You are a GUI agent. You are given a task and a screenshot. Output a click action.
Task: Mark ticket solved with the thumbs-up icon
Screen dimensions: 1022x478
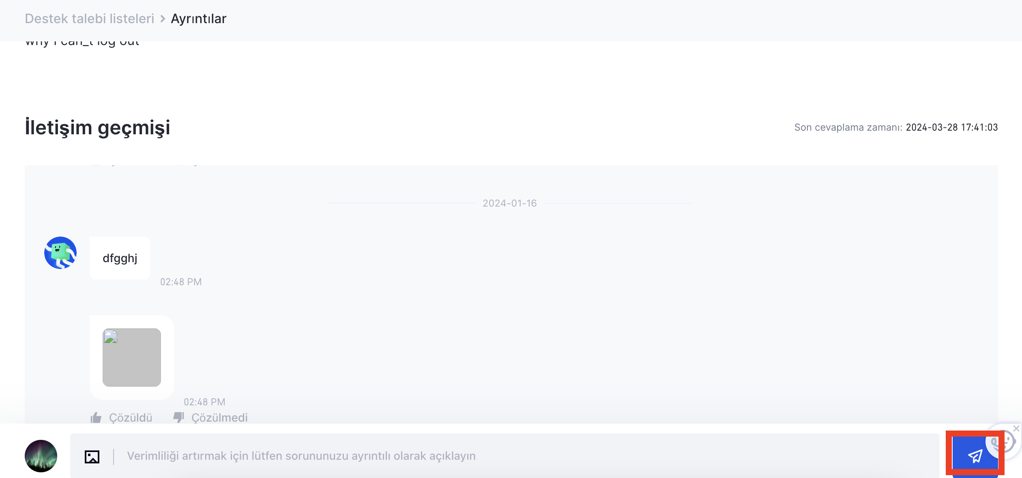tap(96, 418)
